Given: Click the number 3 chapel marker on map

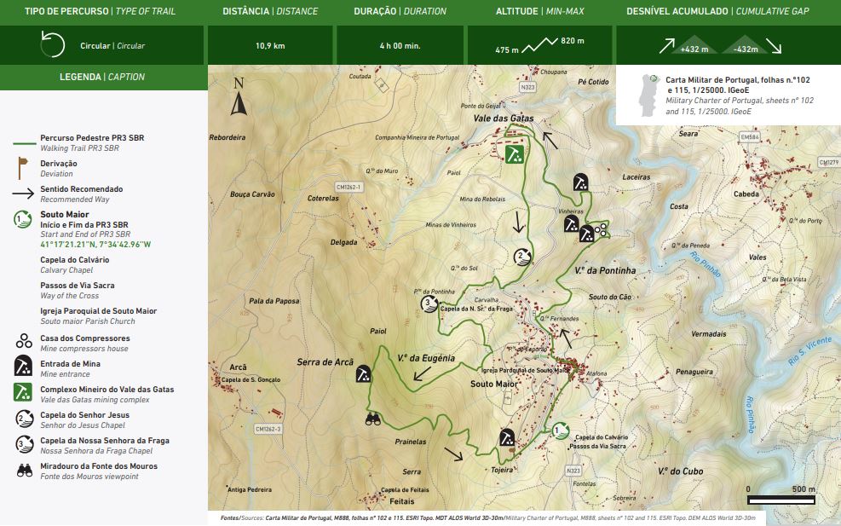Looking at the screenshot, I should (x=428, y=303).
